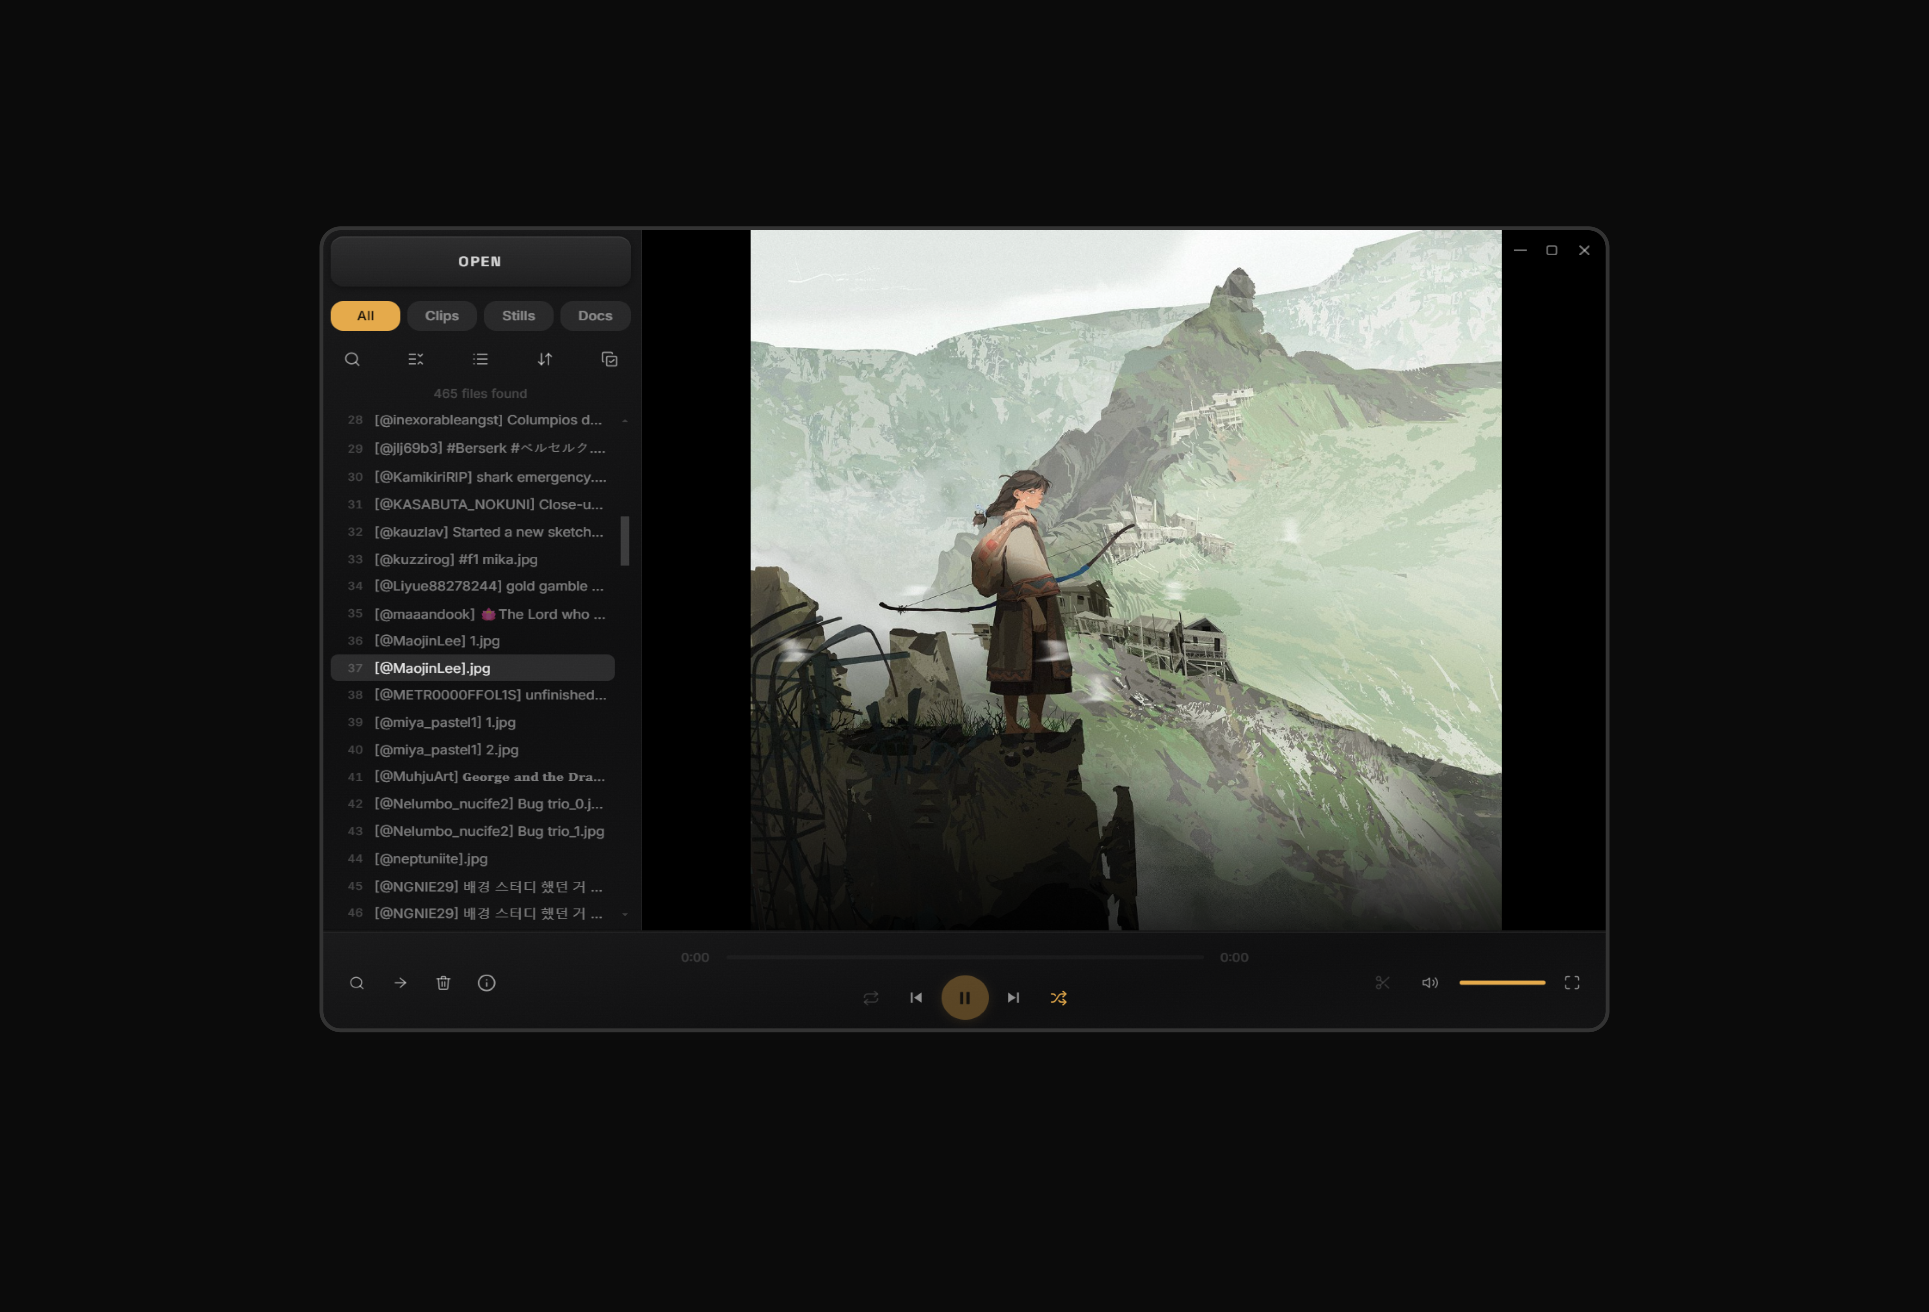This screenshot has width=1929, height=1312.
Task: Select "[@KamikiriRIP] shark emergency" file
Action: pos(472,477)
